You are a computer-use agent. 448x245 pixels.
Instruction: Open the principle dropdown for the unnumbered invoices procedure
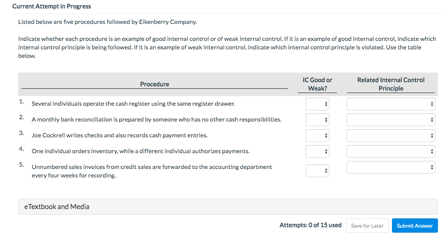coord(390,167)
